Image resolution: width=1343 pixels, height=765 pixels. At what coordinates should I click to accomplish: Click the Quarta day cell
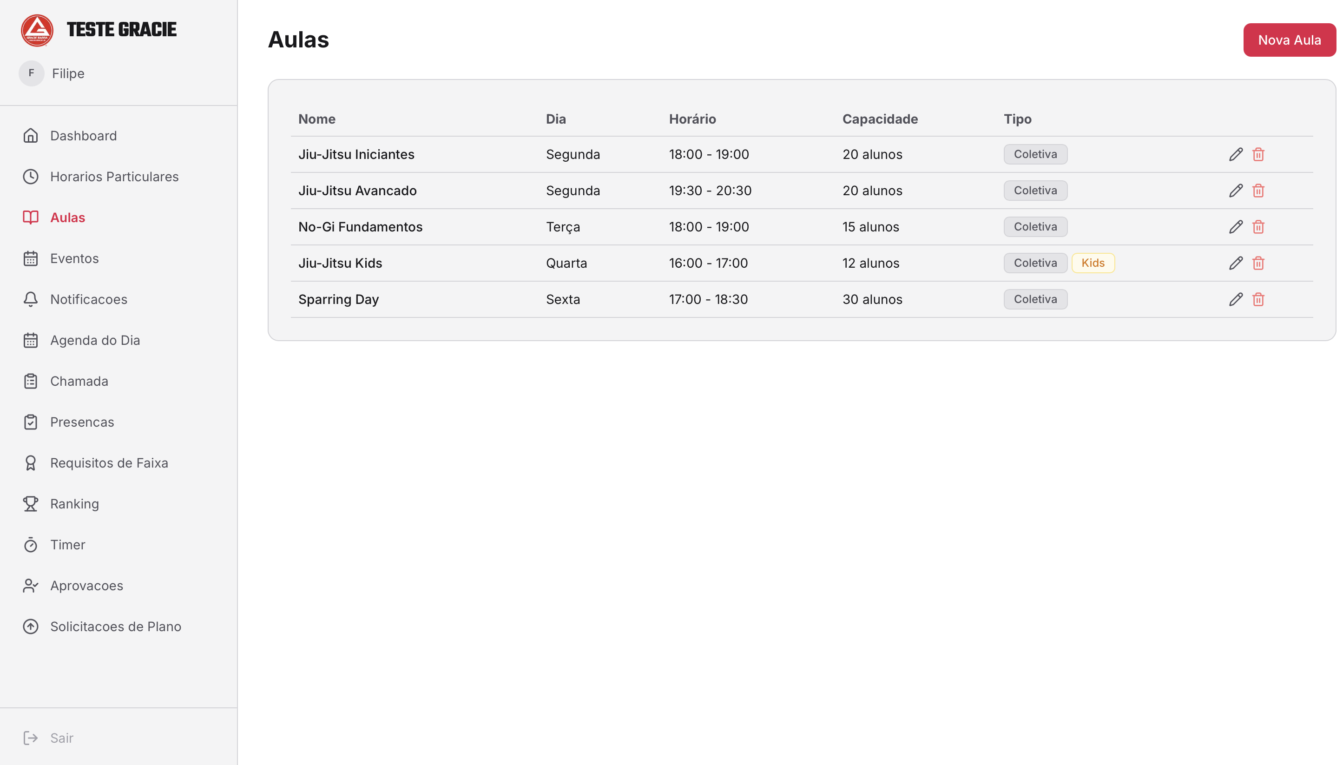tap(566, 263)
